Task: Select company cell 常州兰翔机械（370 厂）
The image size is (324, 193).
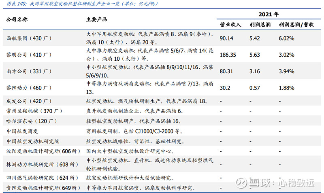Action: point(34,111)
